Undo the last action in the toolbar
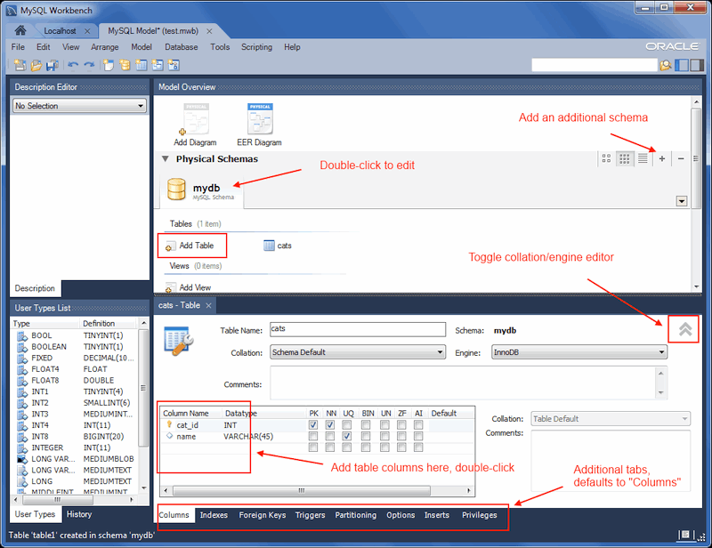Image resolution: width=712 pixels, height=548 pixels. [x=73, y=65]
